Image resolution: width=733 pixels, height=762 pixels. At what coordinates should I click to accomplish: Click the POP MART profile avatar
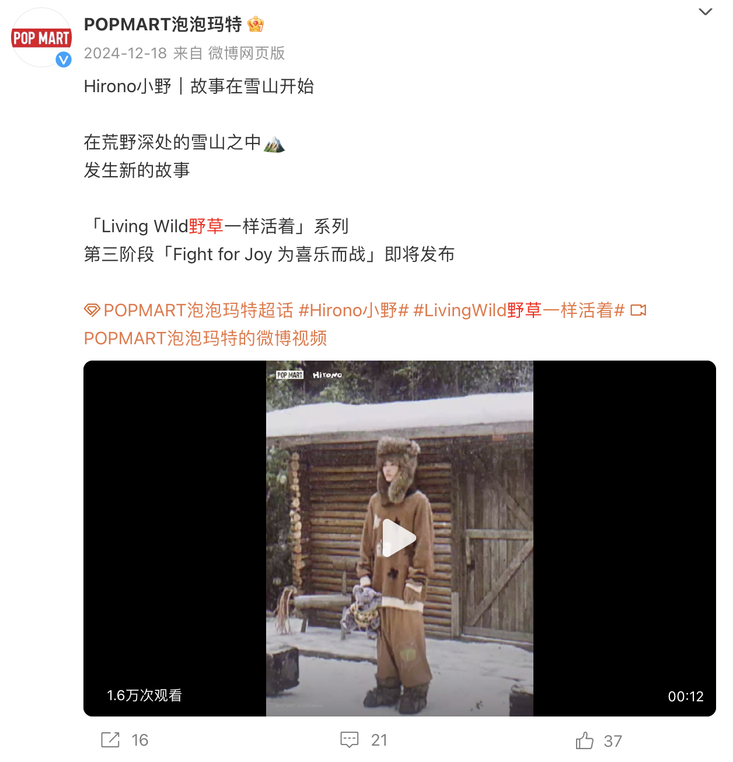click(41, 38)
